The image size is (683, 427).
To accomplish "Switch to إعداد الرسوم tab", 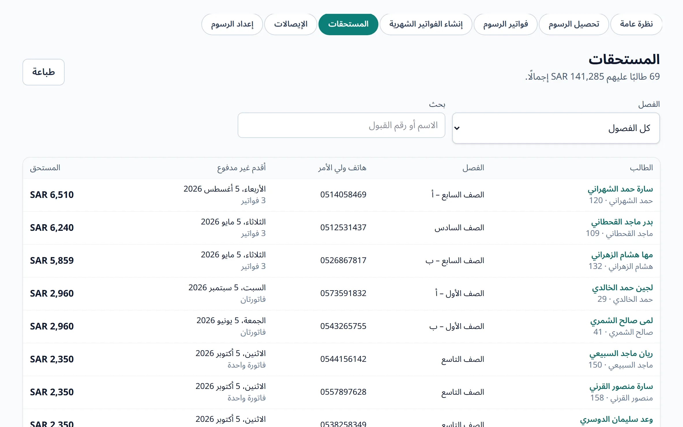I will coord(232,24).
